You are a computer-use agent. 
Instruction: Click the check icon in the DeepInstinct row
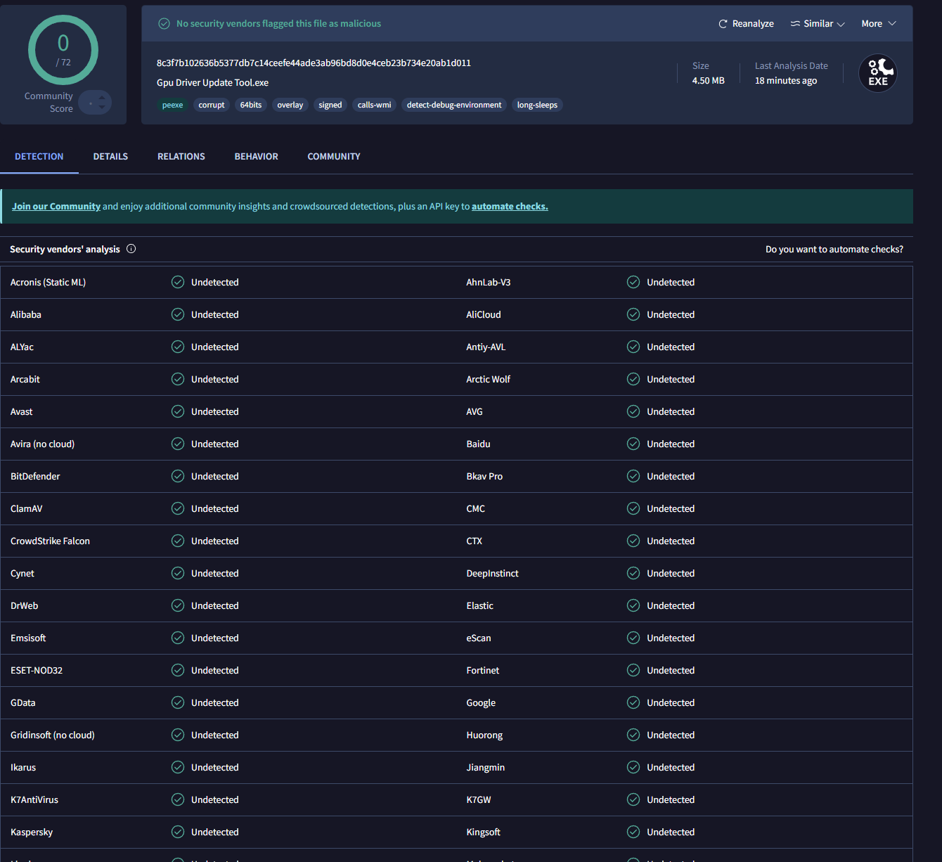(633, 573)
